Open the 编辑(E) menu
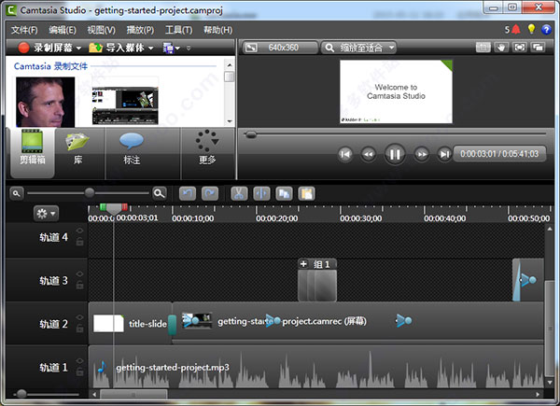 click(x=63, y=30)
